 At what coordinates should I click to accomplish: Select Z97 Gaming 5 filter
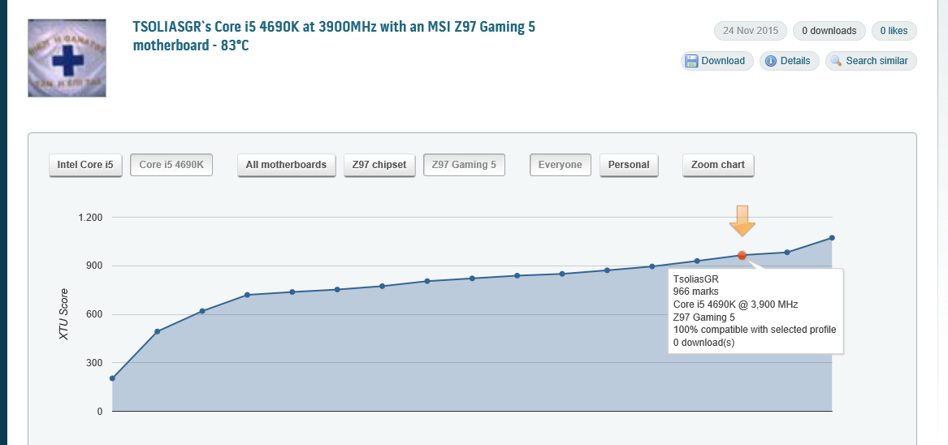pyautogui.click(x=464, y=165)
